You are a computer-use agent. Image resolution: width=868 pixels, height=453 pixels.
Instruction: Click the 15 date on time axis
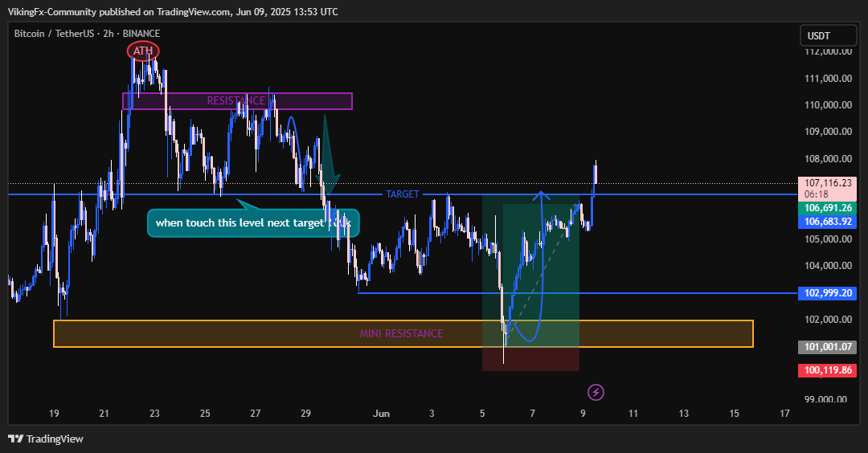point(734,414)
